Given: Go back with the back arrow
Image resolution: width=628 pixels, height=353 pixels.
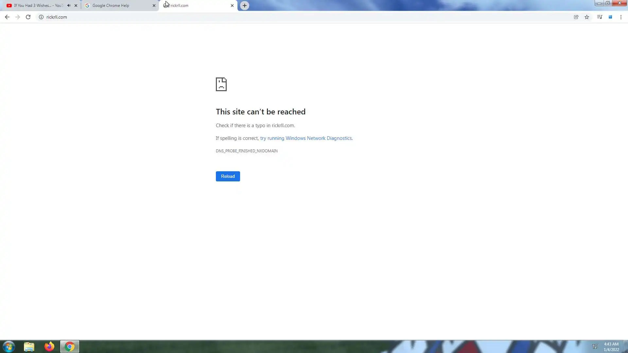Looking at the screenshot, I should click(7, 17).
